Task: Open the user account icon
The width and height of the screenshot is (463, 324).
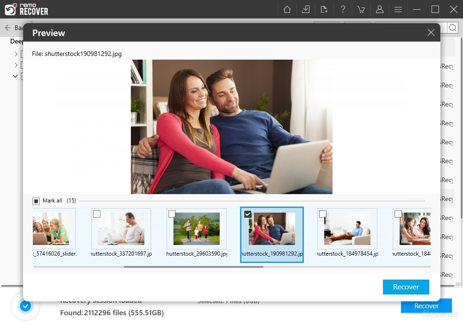Action: click(380, 9)
